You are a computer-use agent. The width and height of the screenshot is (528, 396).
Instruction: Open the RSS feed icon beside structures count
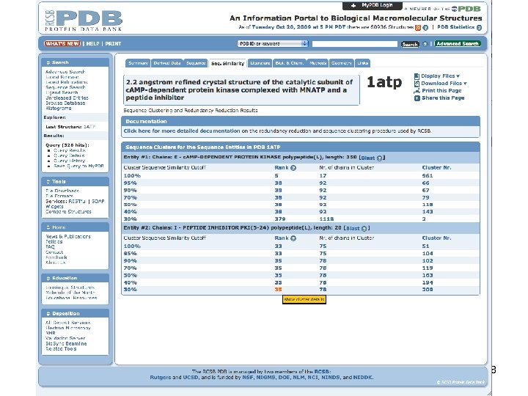point(418,28)
